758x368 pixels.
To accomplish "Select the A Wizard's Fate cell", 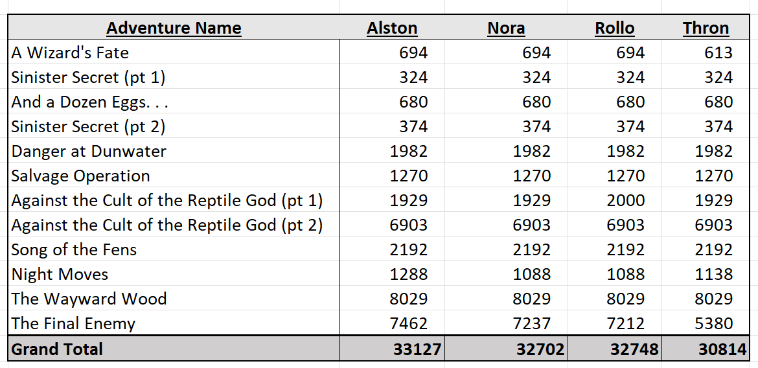I will pyautogui.click(x=174, y=52).
